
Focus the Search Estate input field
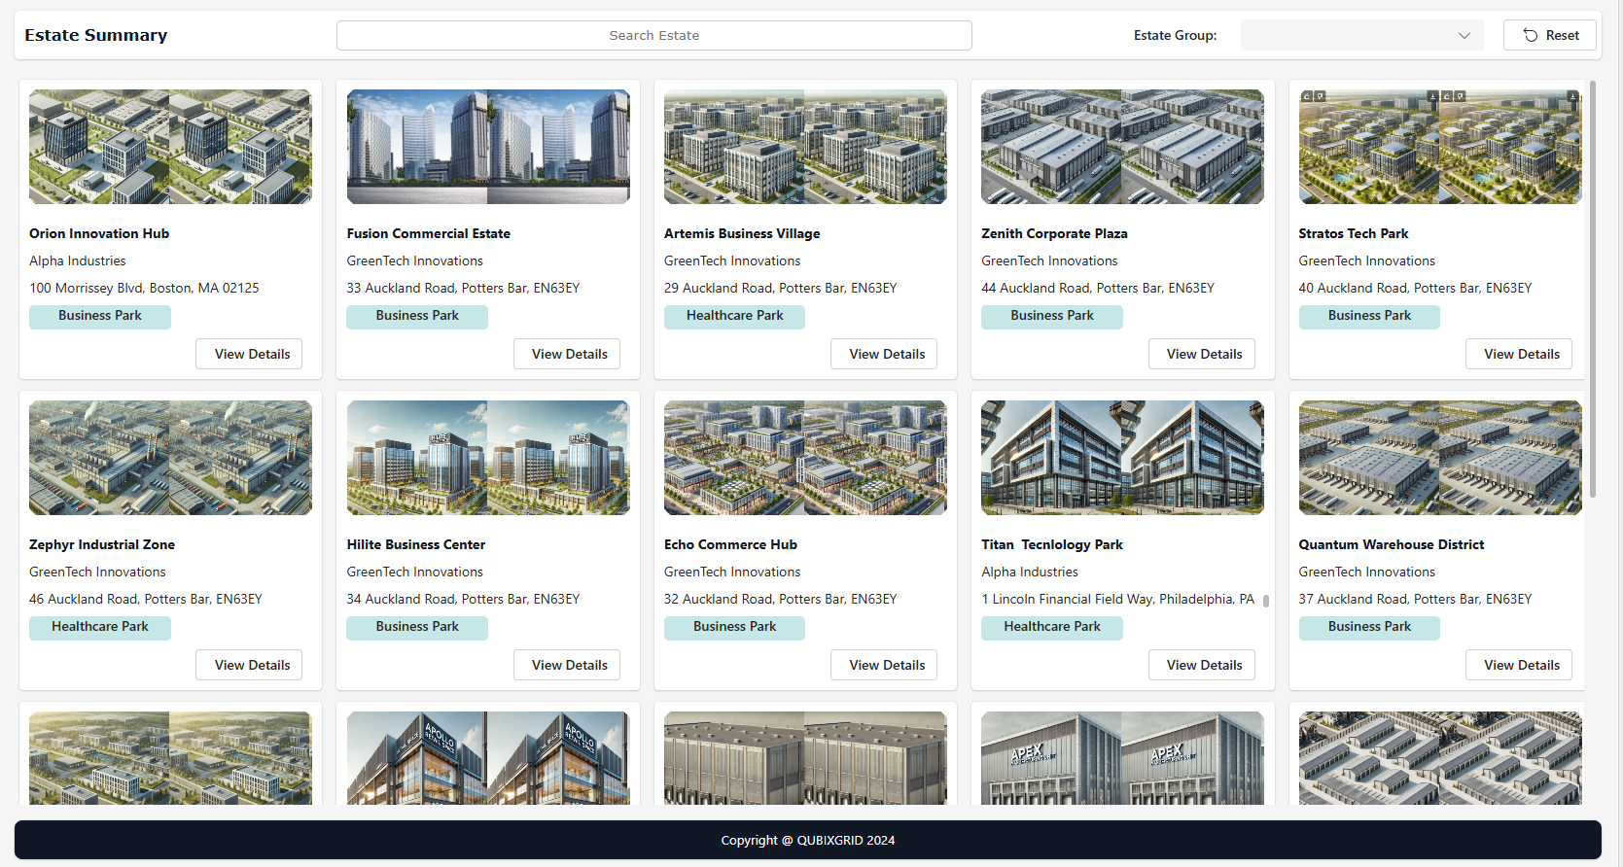(x=653, y=35)
